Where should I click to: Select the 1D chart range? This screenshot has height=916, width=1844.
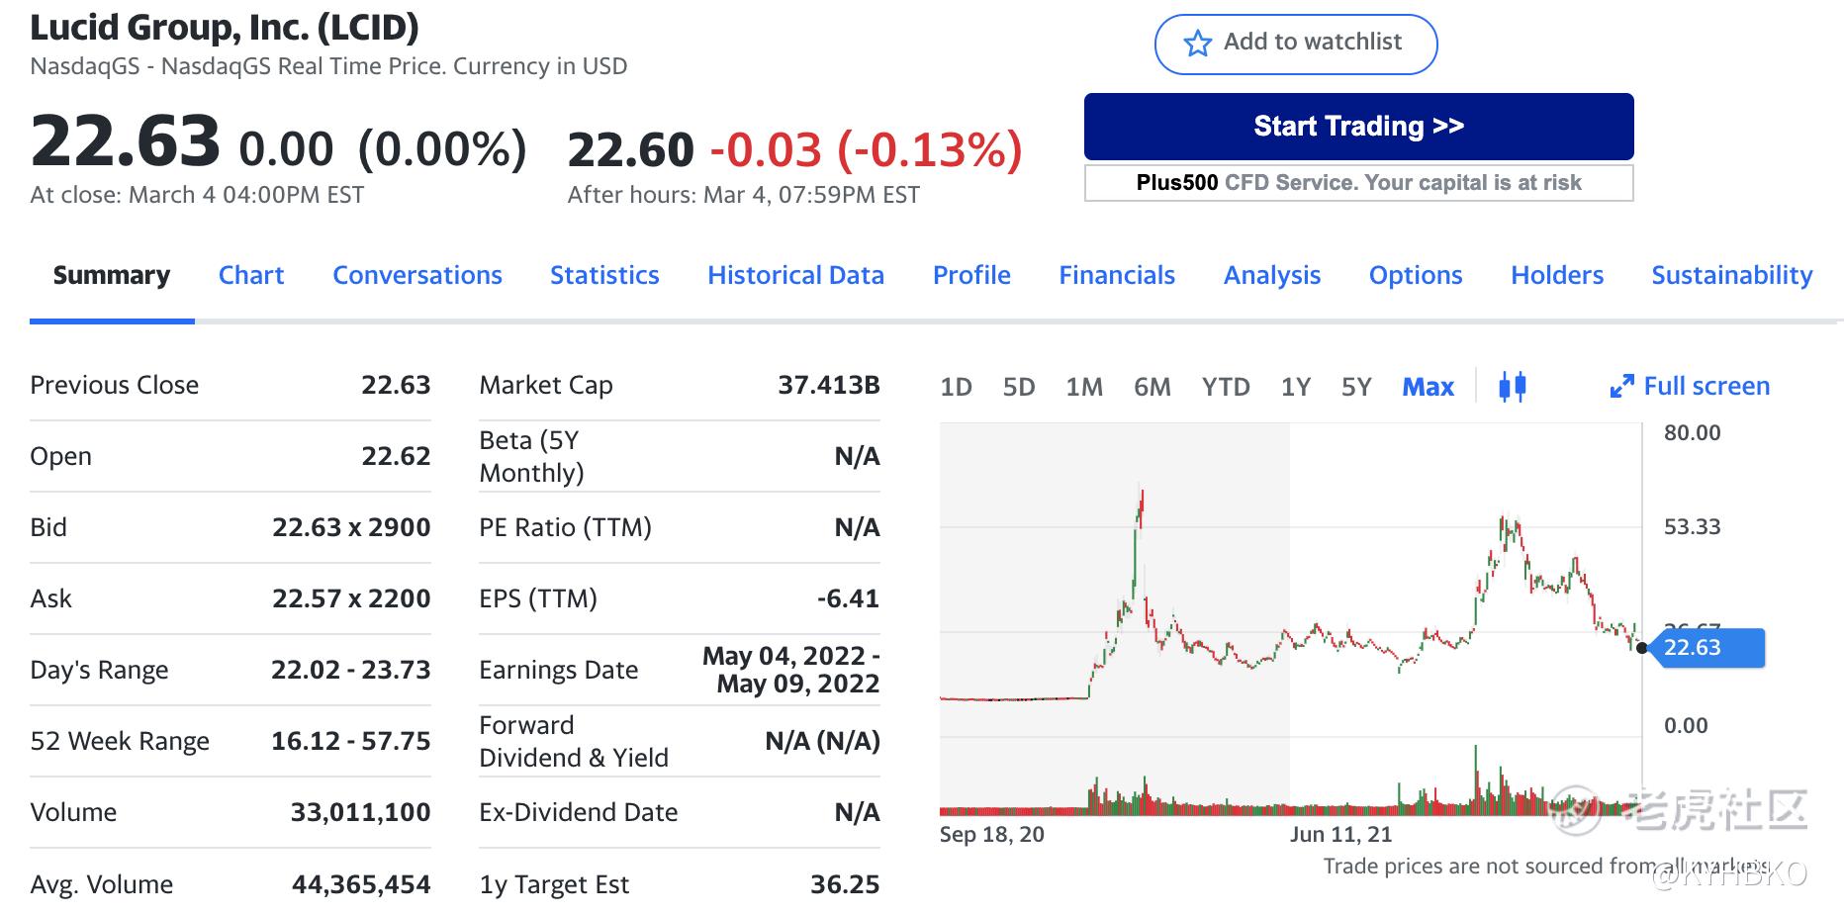pos(956,387)
